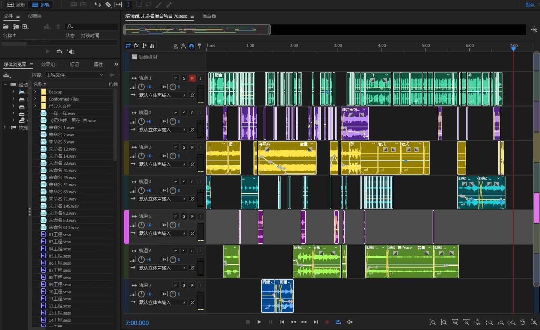Switch to the 混音器 tab

pyautogui.click(x=209, y=16)
